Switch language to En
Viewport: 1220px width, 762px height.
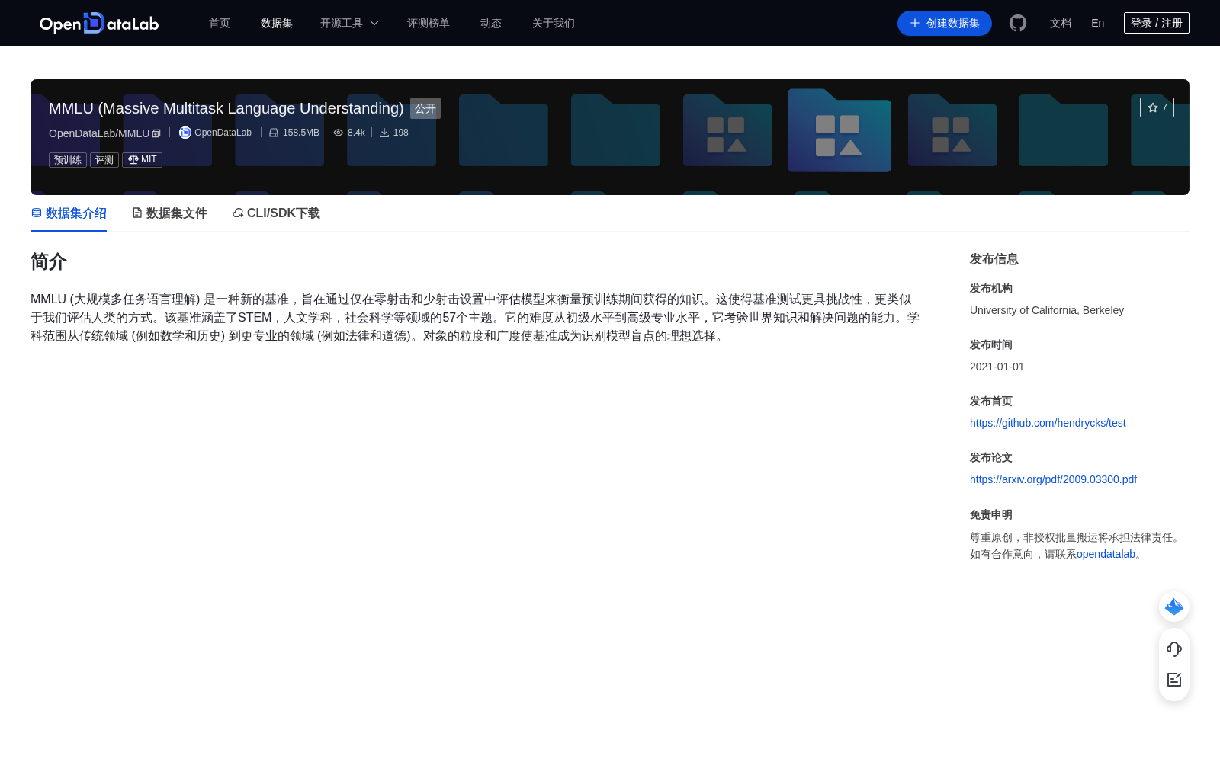click(1098, 23)
